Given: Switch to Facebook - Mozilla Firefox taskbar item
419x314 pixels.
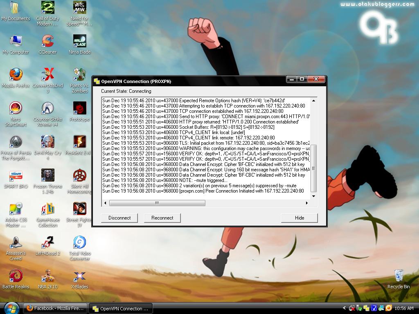Looking at the screenshot, I should [55, 308].
